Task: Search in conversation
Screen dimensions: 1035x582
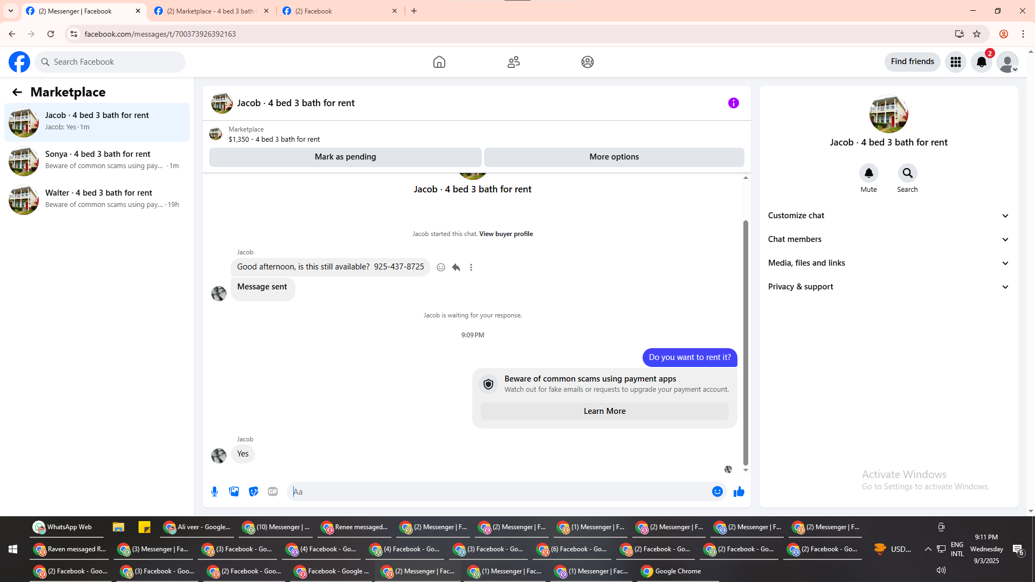Action: (908, 174)
